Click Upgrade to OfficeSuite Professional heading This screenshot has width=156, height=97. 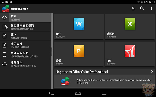[82, 72]
